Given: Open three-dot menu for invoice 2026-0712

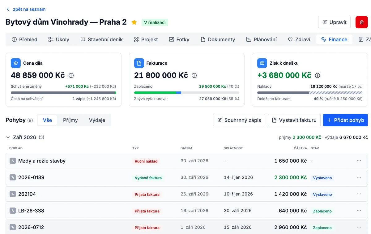Looking at the screenshot, I should click(359, 227).
